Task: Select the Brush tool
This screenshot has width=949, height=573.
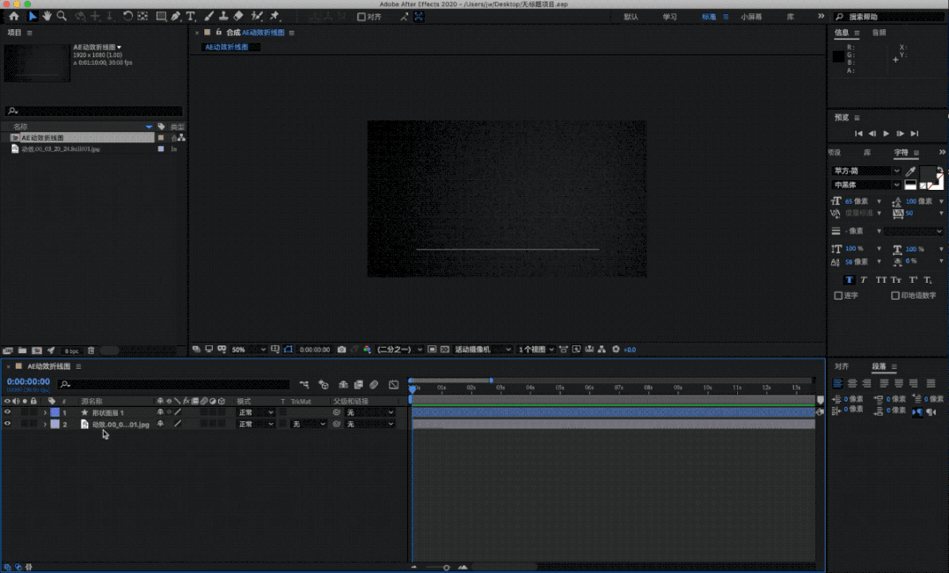Action: click(x=209, y=16)
